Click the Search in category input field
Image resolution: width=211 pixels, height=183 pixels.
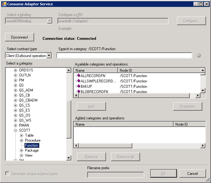124,55
